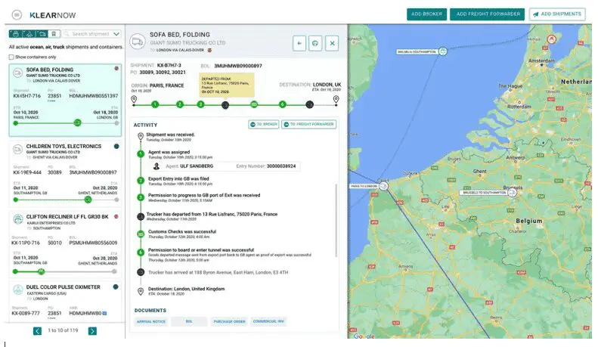598x347 pixels.
Task: Click progress marker on Sofa Bed card
Action: pos(77,122)
